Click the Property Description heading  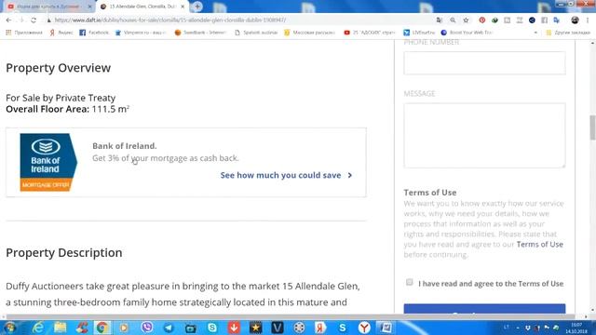(x=64, y=252)
